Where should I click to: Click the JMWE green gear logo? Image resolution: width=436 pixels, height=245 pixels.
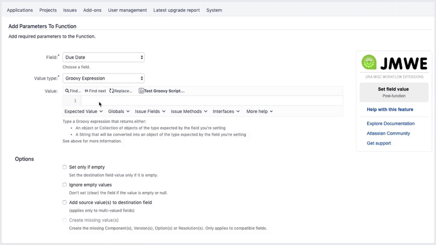[x=369, y=62]
